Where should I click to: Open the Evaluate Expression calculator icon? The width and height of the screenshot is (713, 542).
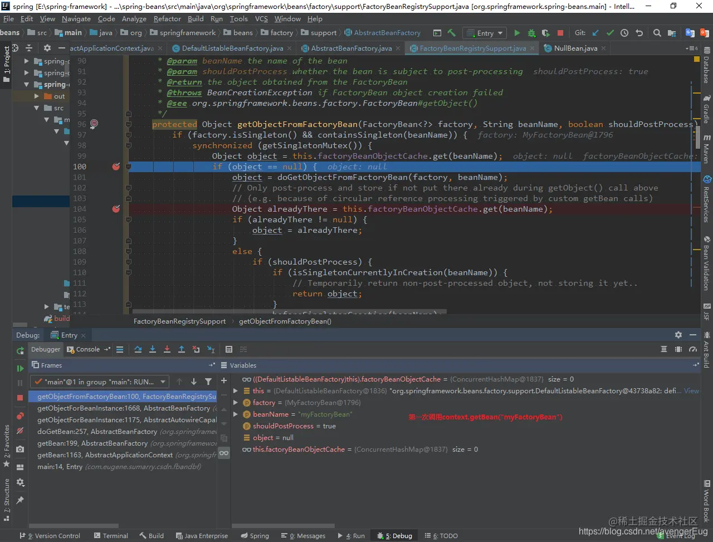[x=228, y=349]
